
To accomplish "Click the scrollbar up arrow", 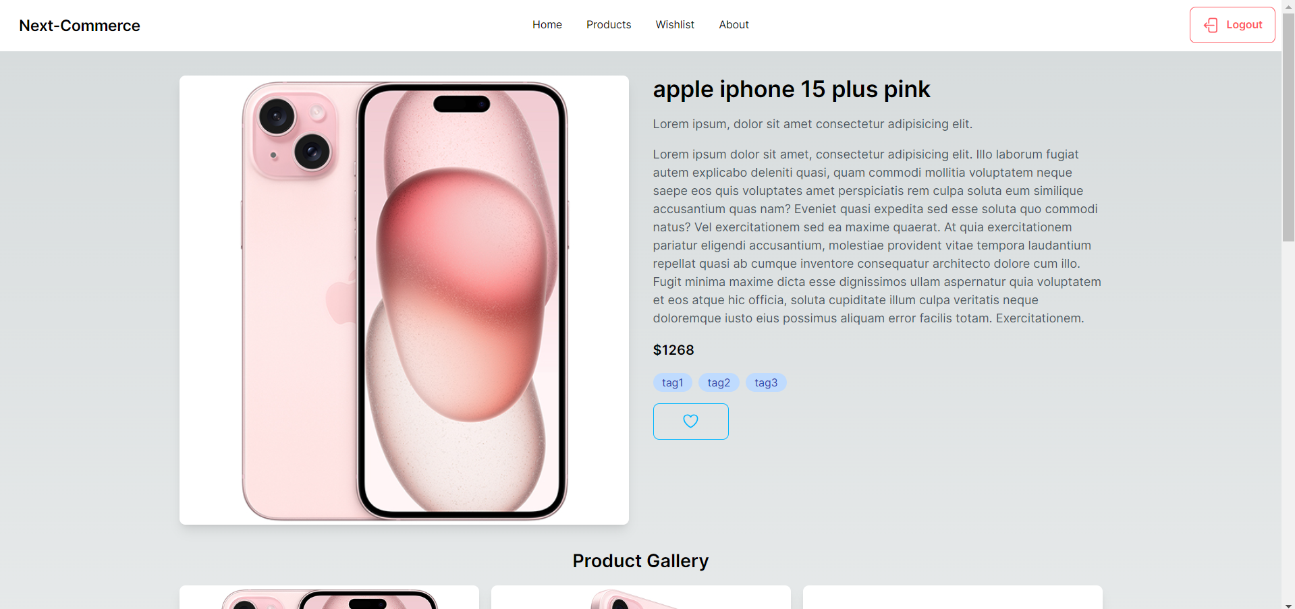I will tap(1288, 5).
